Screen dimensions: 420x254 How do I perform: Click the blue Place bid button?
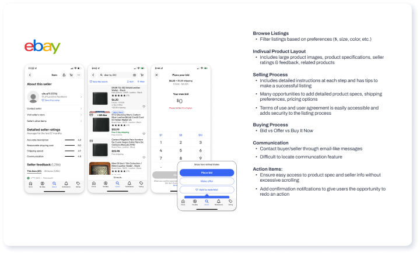point(206,172)
